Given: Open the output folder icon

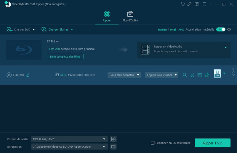Looking at the screenshot, I should [x=113, y=147].
